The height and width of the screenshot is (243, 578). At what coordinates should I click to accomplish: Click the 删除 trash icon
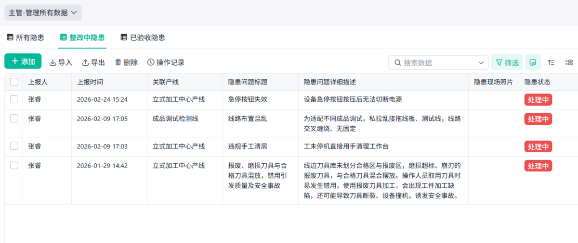(x=118, y=62)
